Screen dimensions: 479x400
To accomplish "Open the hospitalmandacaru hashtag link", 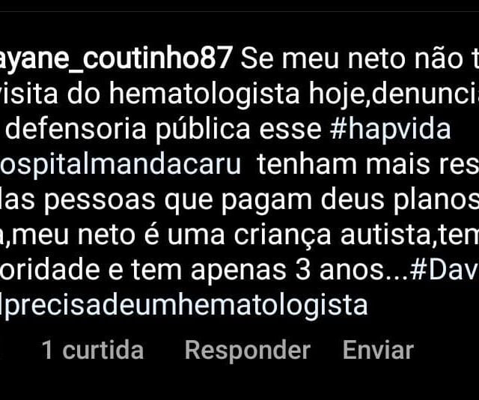I will point(120,165).
